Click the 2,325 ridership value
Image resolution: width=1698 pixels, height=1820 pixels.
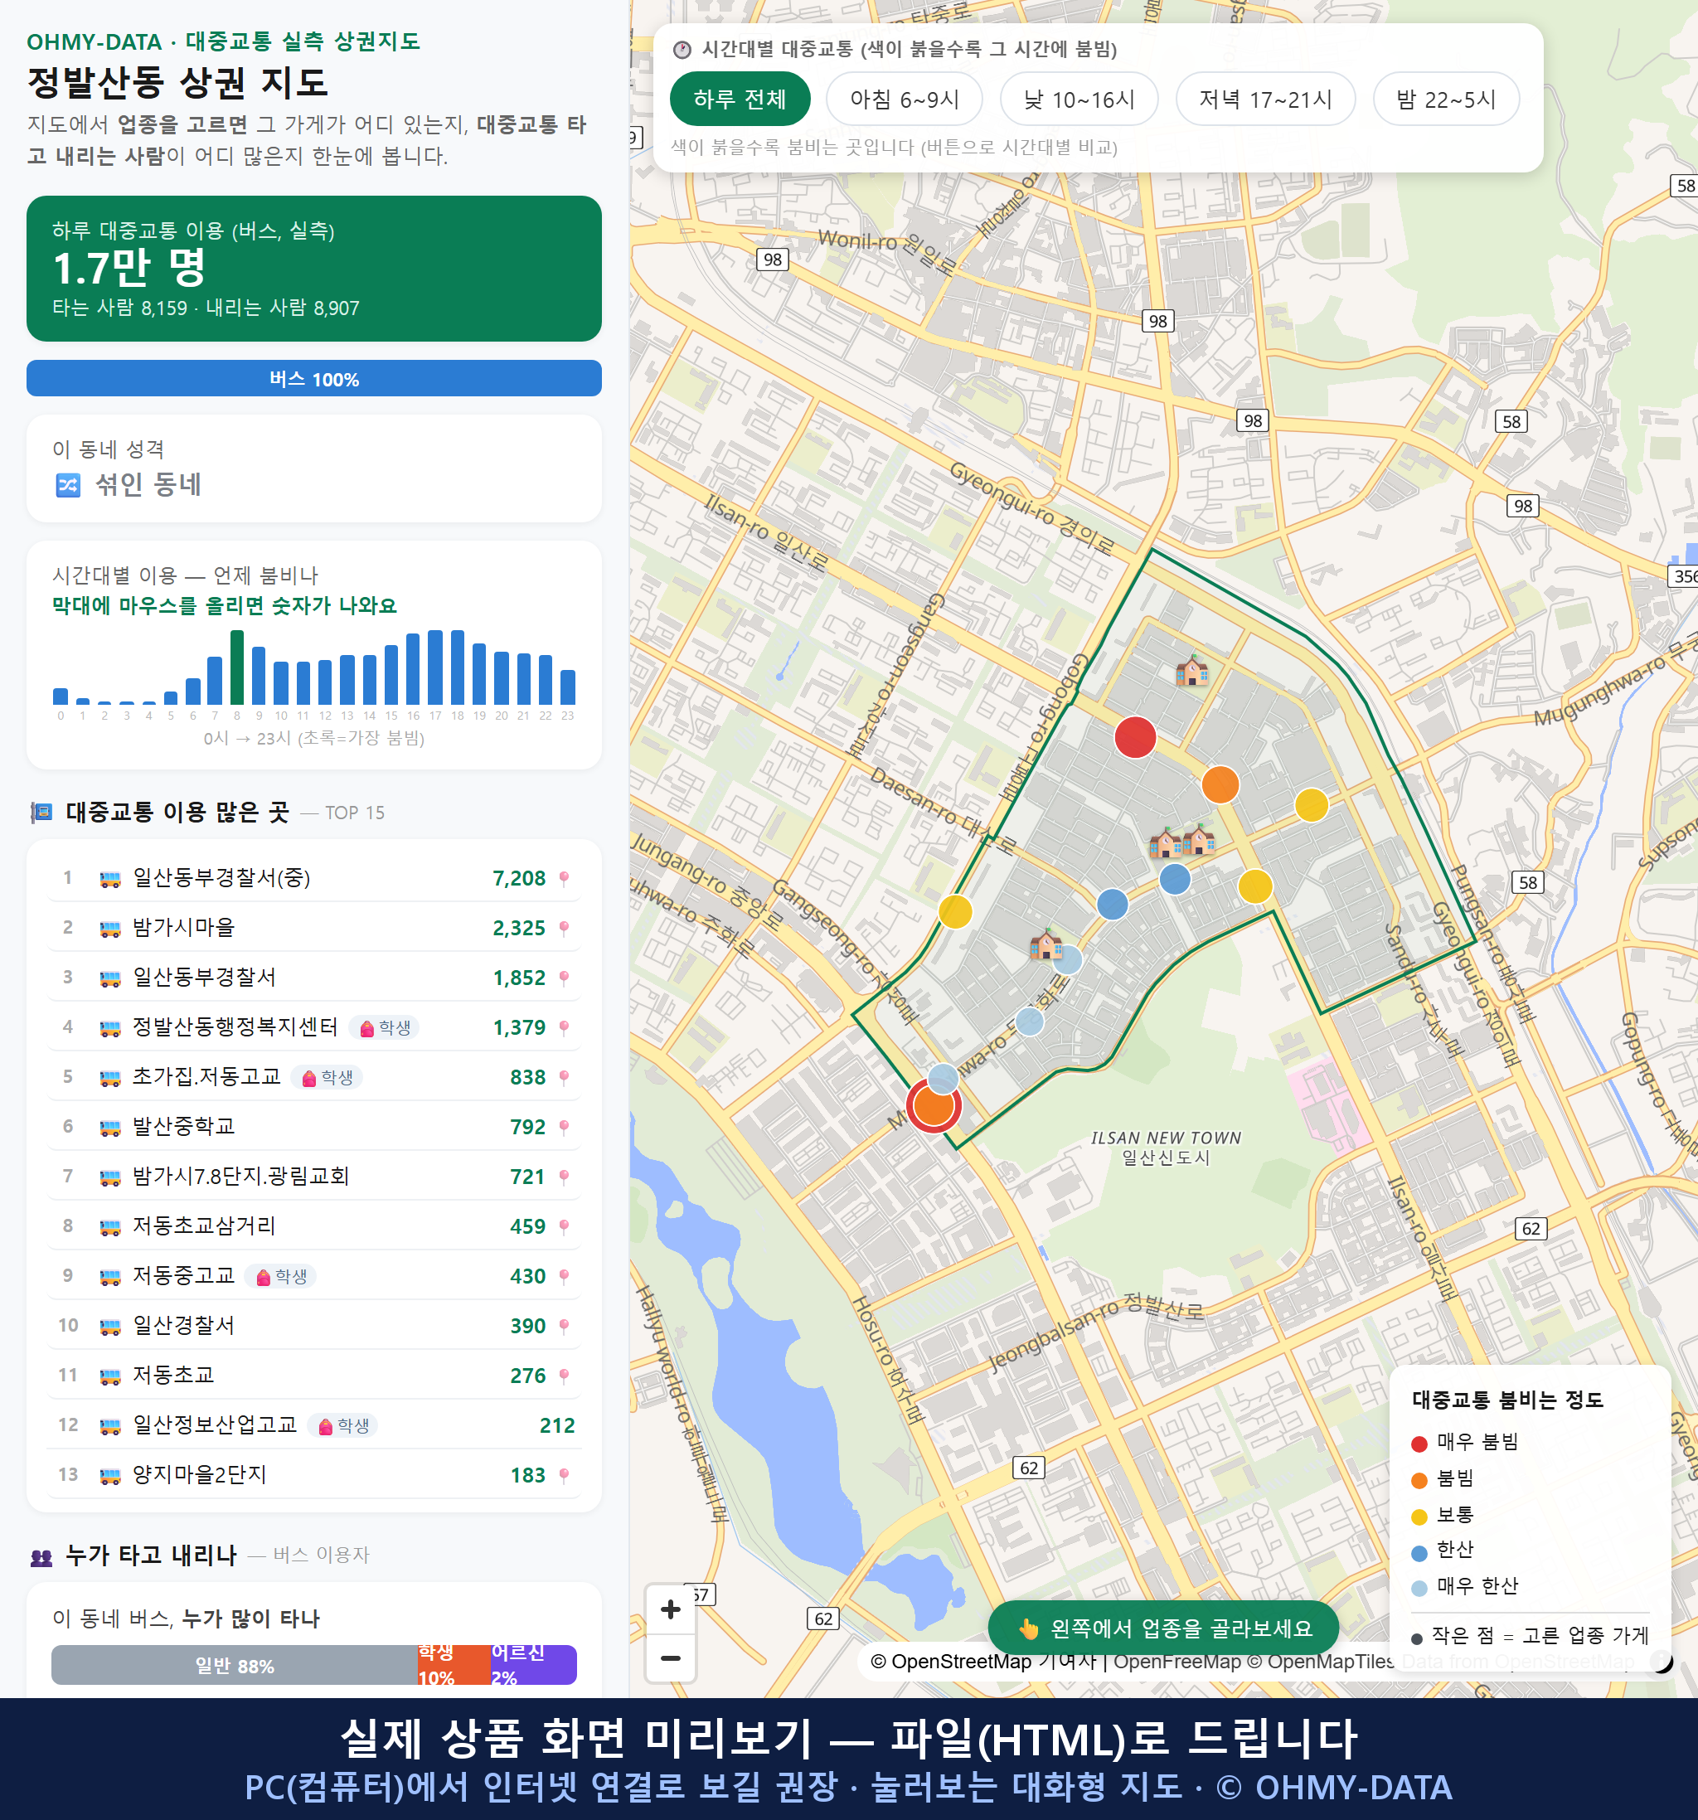519,929
